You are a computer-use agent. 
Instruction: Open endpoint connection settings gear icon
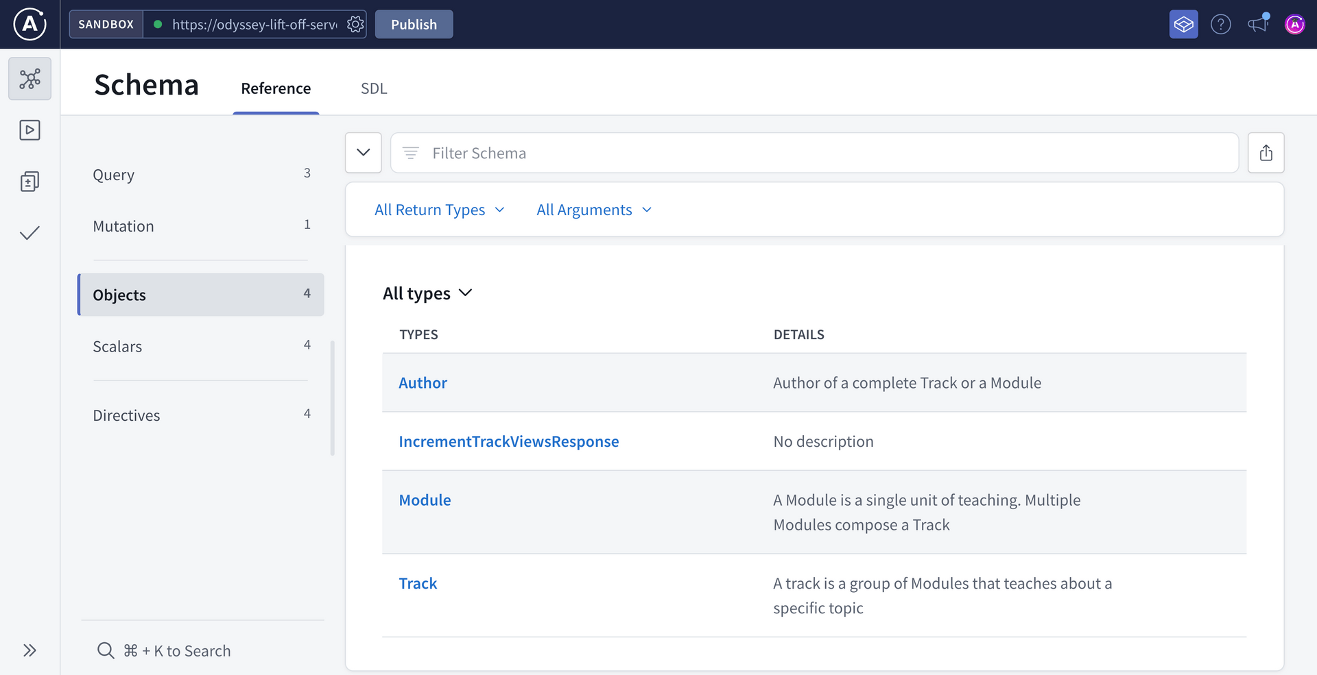[x=355, y=25]
